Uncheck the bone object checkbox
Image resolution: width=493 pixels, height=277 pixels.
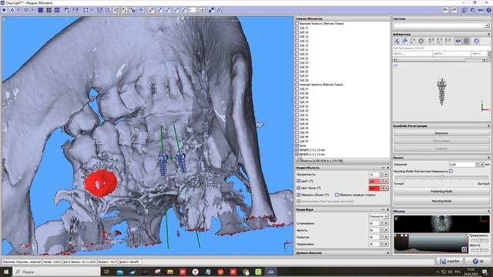(297, 145)
